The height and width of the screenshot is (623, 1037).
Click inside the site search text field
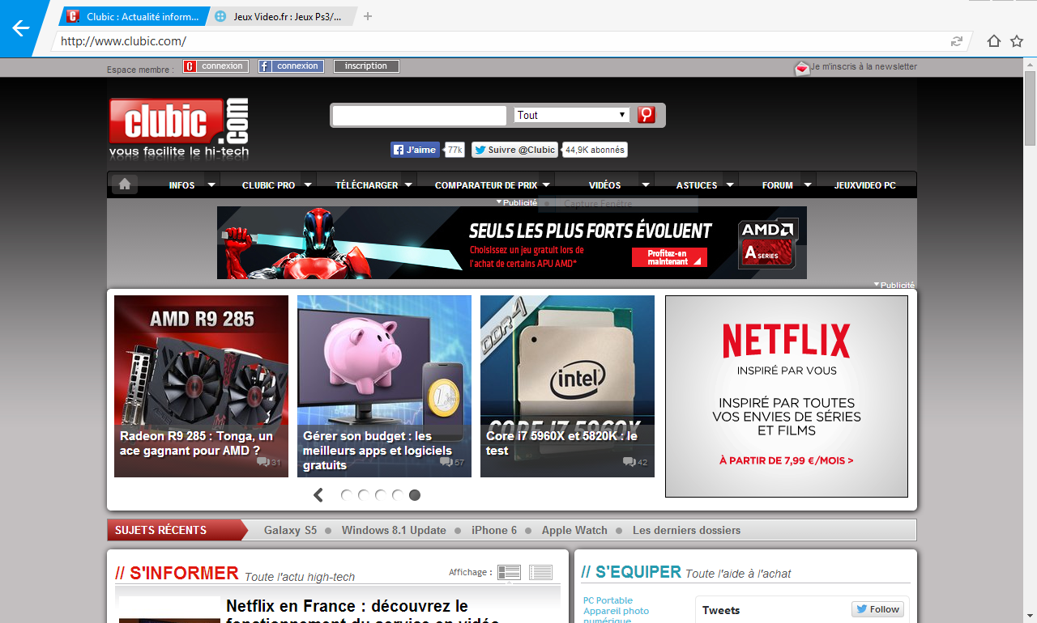tap(420, 116)
